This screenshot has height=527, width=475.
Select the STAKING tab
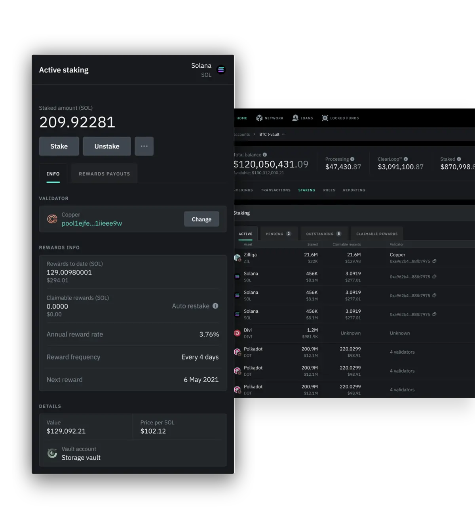point(307,190)
